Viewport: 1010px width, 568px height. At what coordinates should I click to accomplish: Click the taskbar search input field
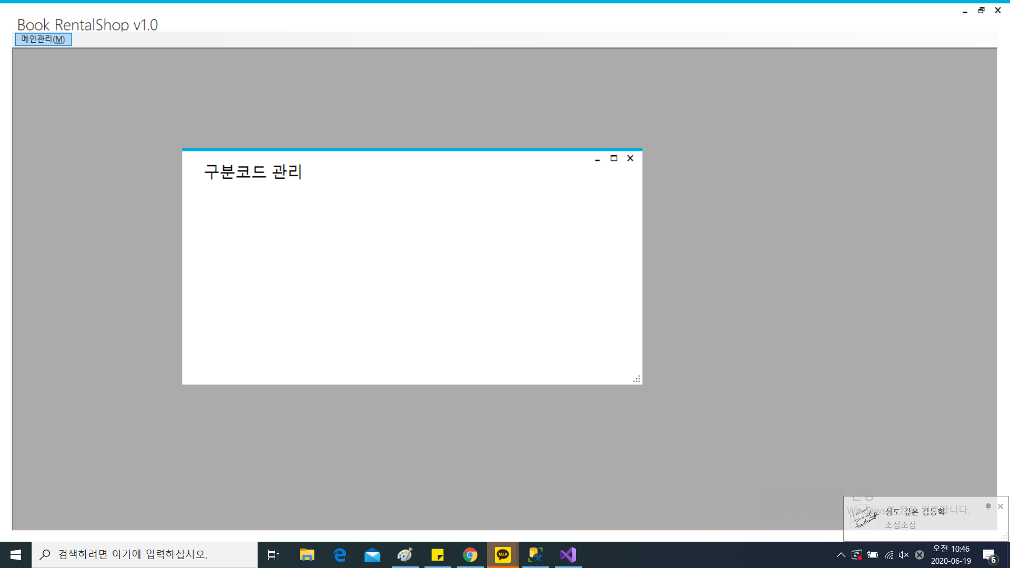tap(145, 555)
